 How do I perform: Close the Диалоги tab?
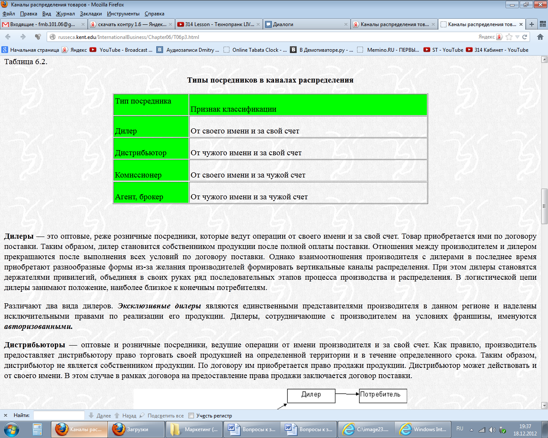click(x=346, y=24)
